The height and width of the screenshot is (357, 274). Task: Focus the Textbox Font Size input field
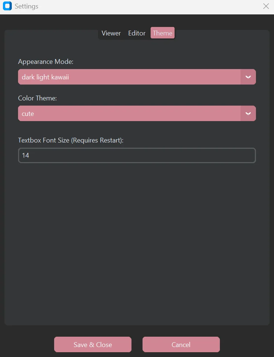(x=137, y=155)
